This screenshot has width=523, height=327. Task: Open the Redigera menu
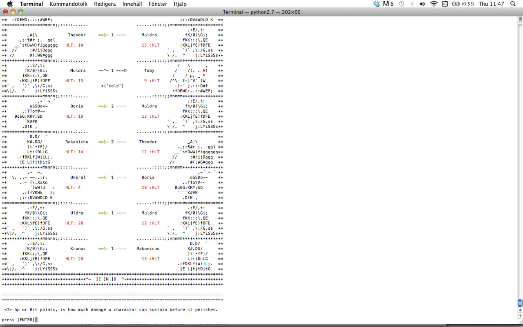(x=105, y=4)
